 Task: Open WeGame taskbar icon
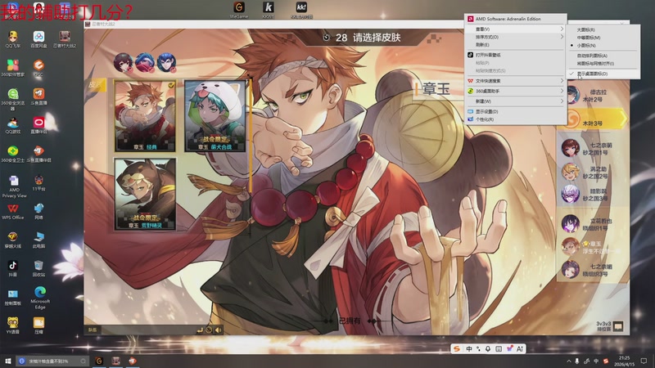pyautogui.click(x=99, y=361)
